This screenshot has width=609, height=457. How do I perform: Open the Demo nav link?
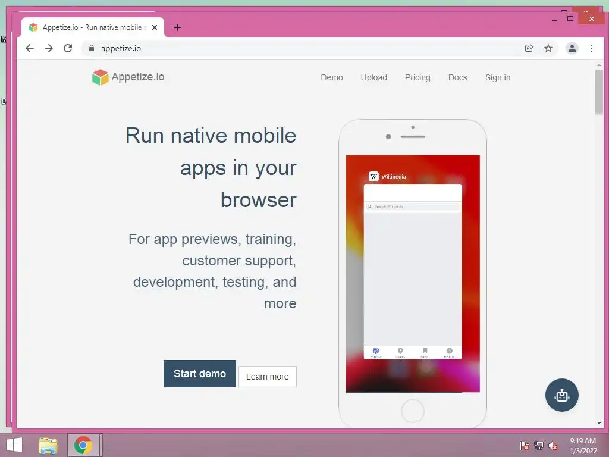click(332, 77)
